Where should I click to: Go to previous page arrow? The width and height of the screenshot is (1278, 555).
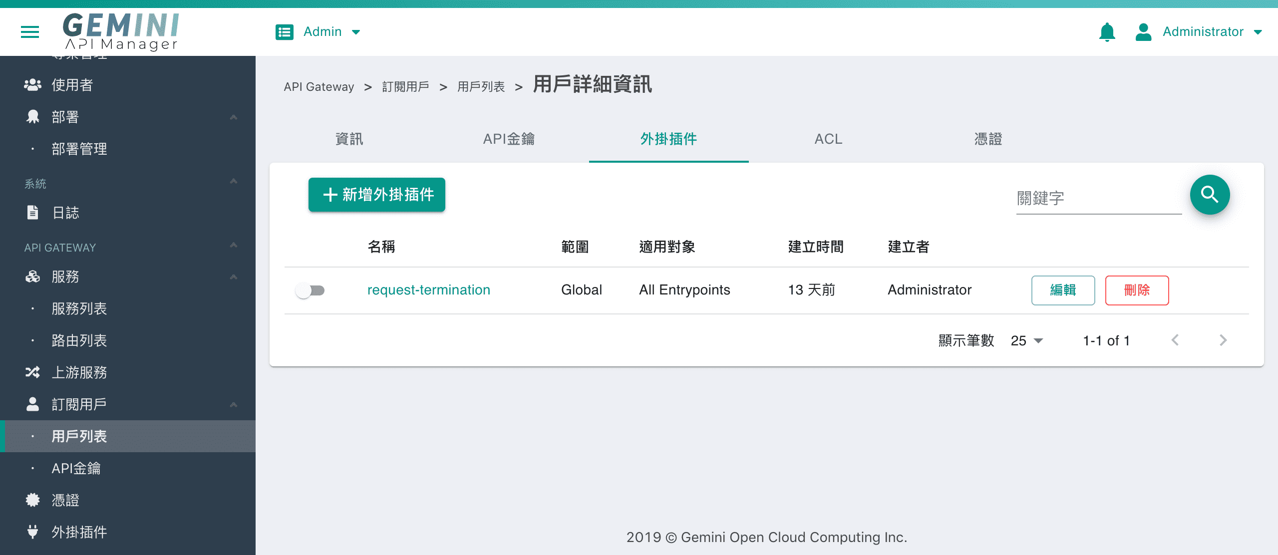1175,340
